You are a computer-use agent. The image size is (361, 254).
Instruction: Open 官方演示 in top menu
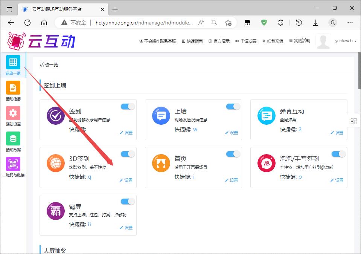tap(219, 41)
